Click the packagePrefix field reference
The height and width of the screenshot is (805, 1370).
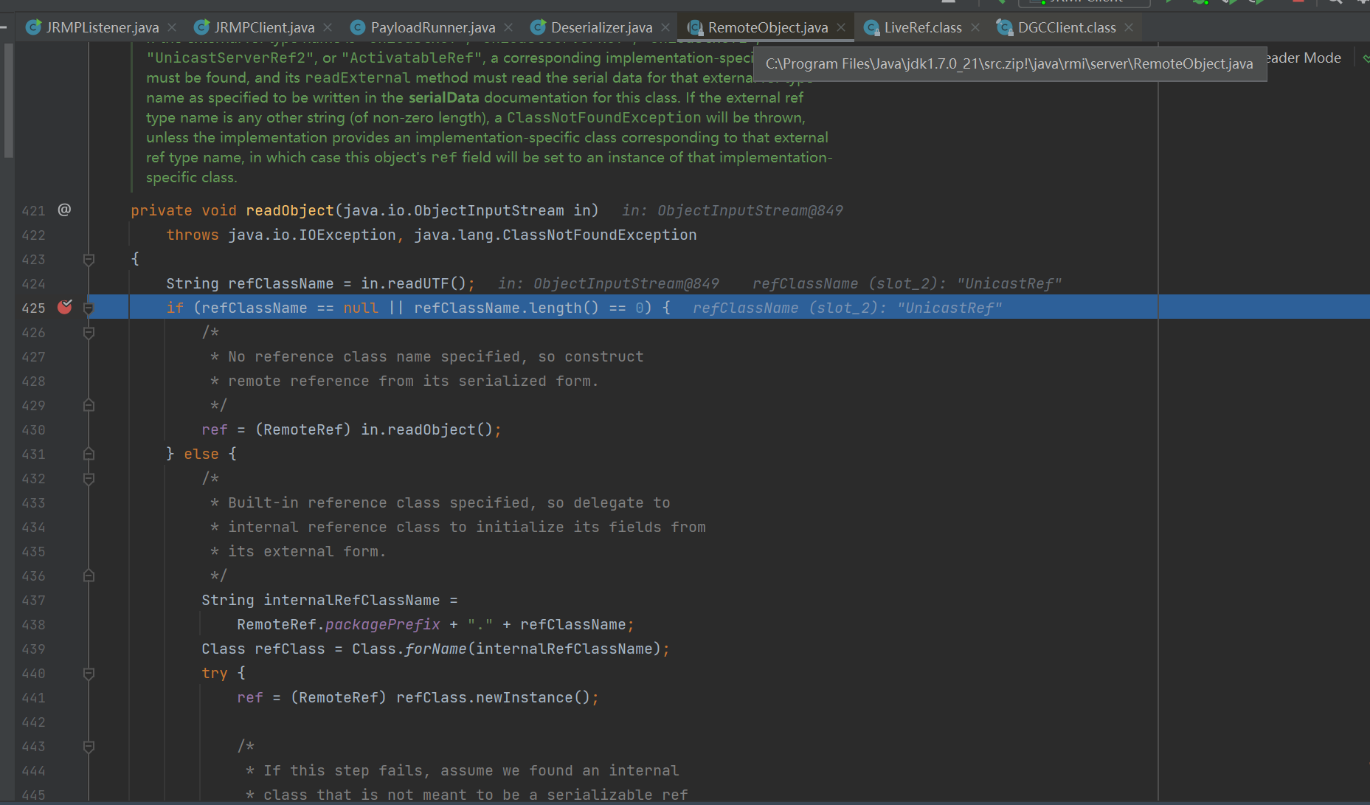[x=382, y=624]
